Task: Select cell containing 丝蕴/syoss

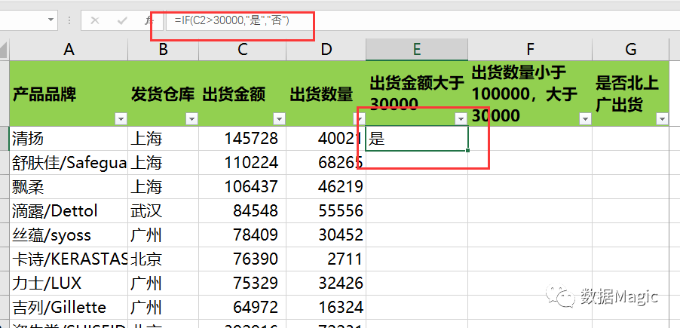Action: [69, 235]
